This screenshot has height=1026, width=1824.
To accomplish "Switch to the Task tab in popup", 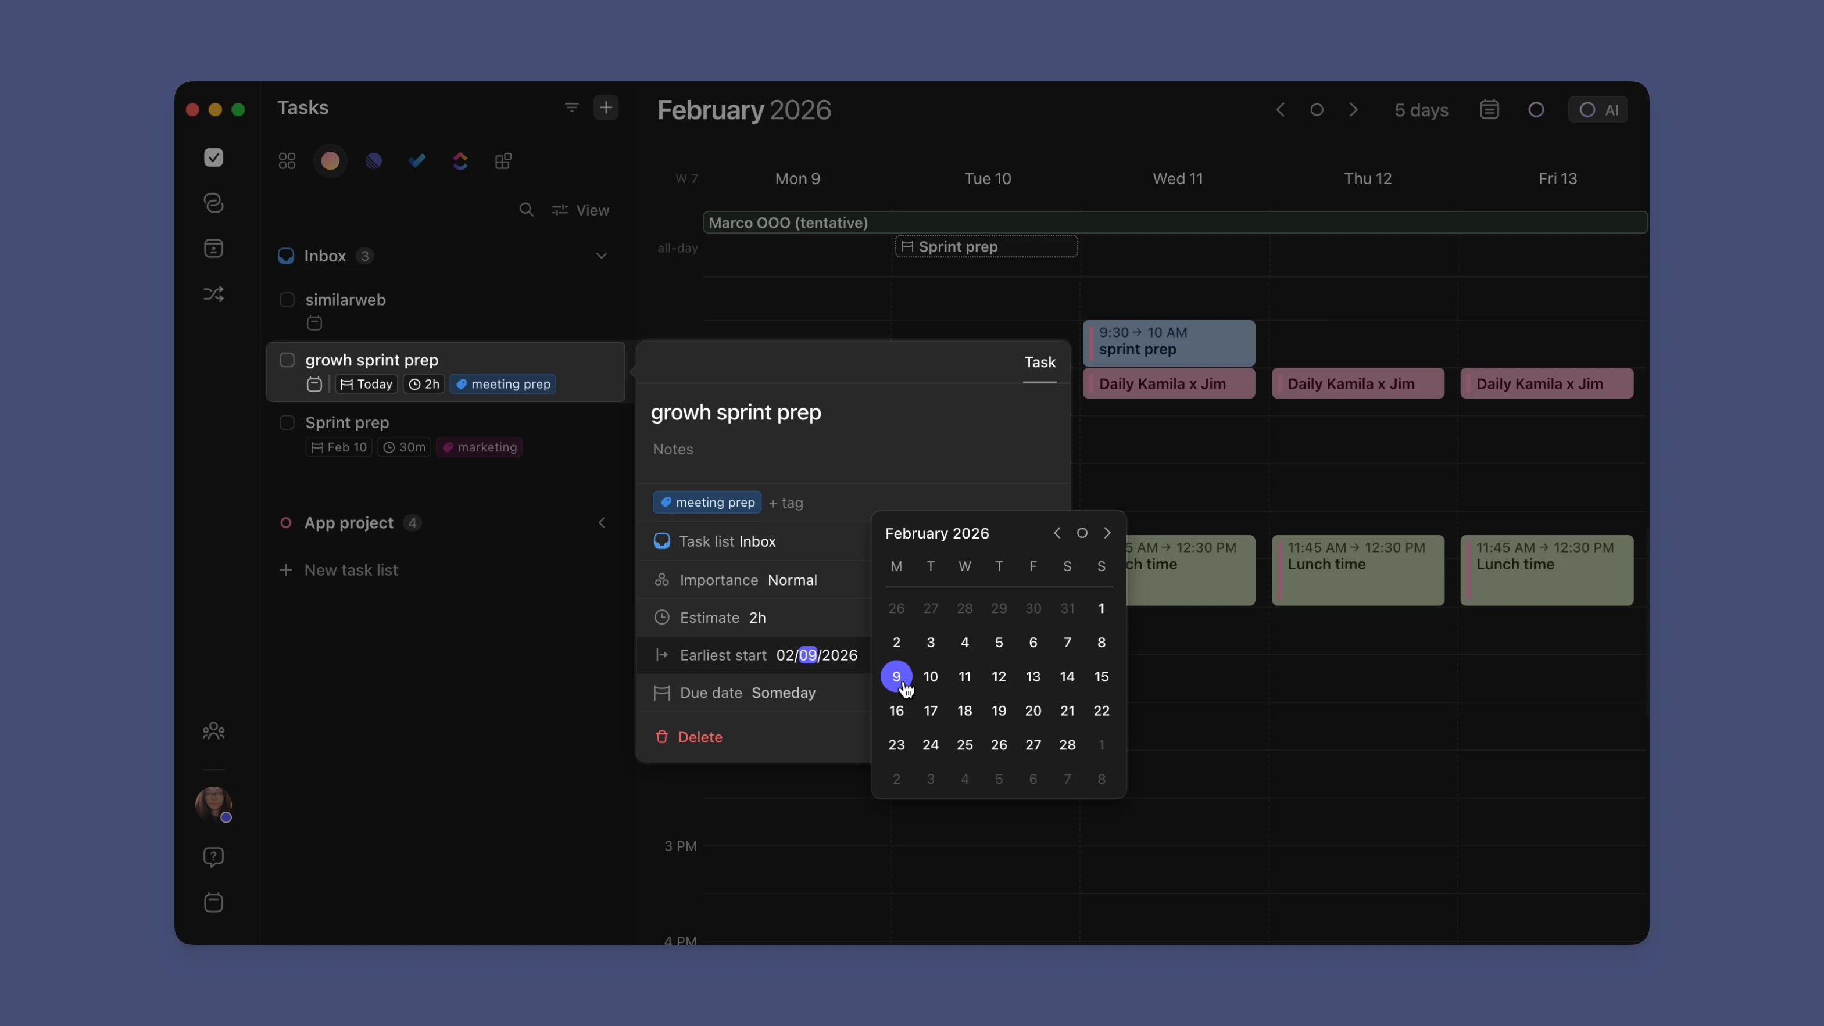I will (1039, 363).
